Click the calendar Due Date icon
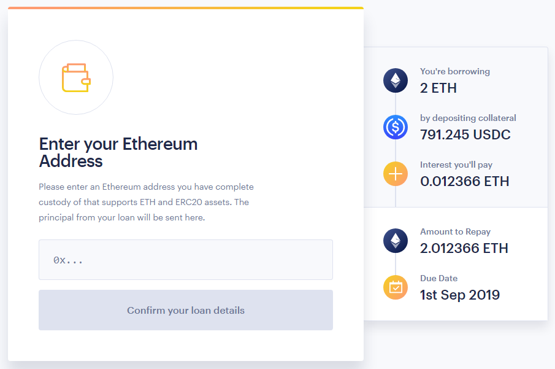 (x=396, y=287)
